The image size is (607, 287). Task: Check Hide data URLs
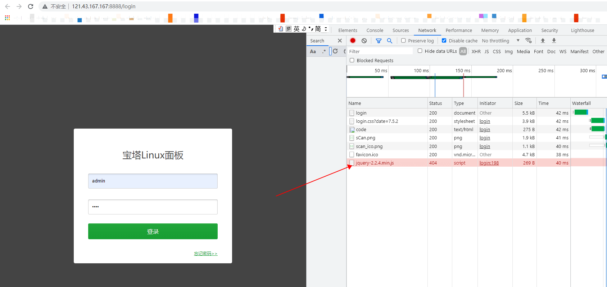click(x=420, y=51)
